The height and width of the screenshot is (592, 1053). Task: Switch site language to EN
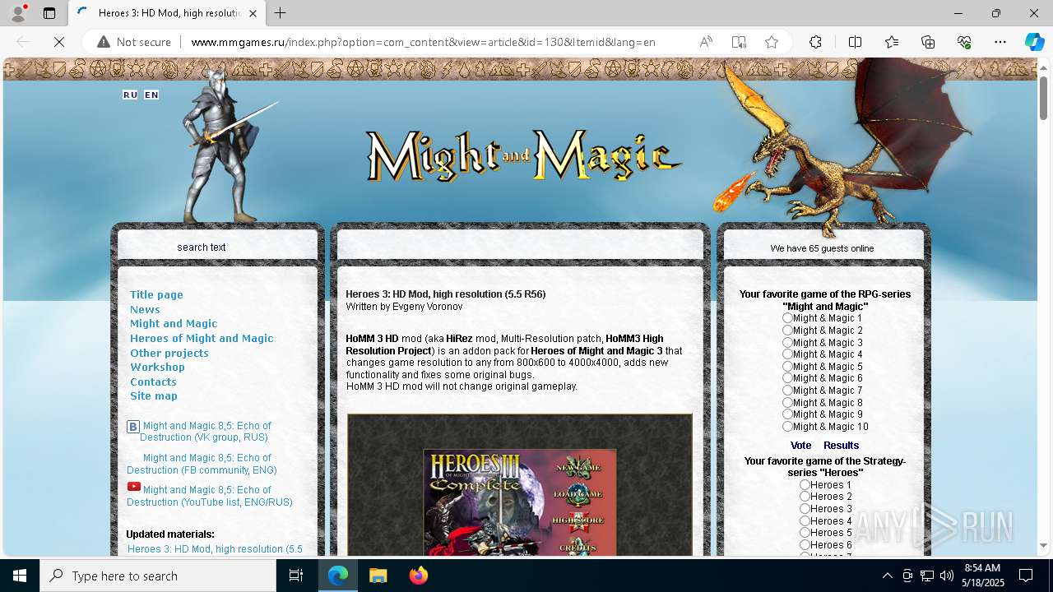coord(151,95)
